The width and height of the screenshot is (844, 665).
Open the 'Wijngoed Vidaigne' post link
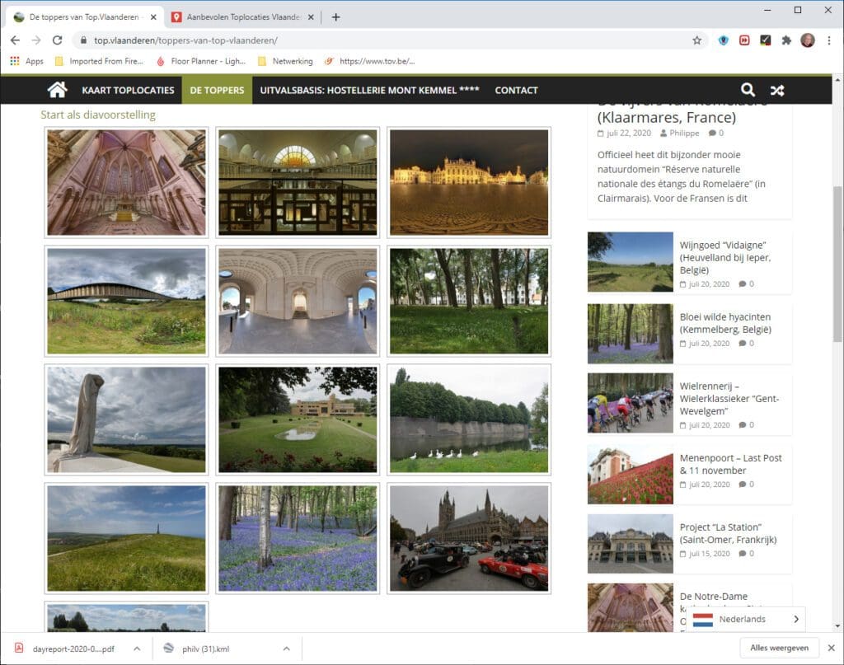click(x=725, y=258)
